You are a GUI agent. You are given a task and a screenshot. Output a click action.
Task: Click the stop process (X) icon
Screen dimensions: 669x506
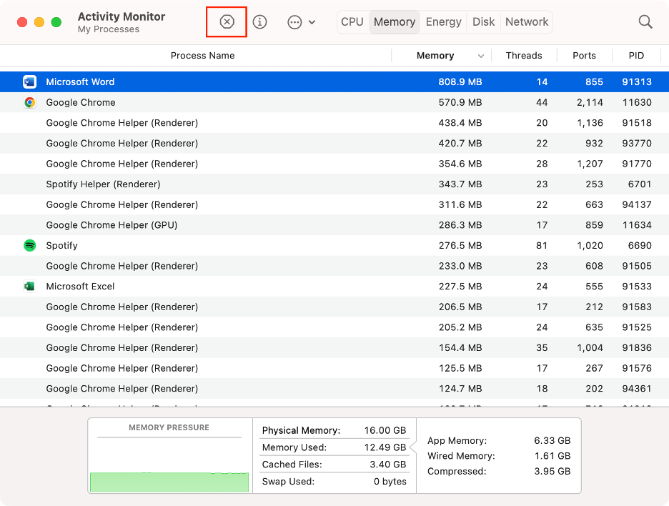226,21
